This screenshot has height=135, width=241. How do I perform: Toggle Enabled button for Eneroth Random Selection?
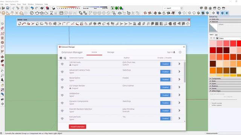[x=166, y=111]
